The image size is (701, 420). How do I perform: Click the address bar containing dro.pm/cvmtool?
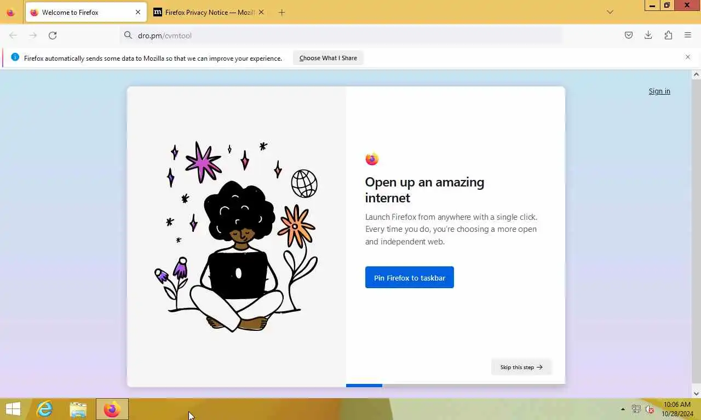342,35
